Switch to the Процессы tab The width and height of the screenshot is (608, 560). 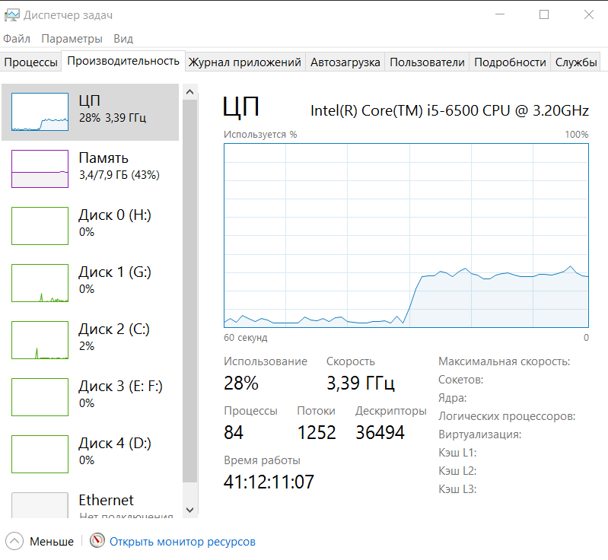pyautogui.click(x=30, y=62)
